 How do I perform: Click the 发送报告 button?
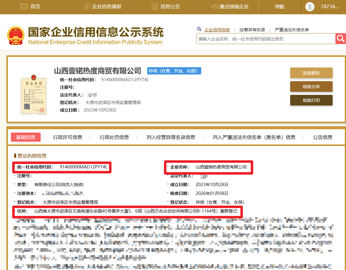click(311, 73)
